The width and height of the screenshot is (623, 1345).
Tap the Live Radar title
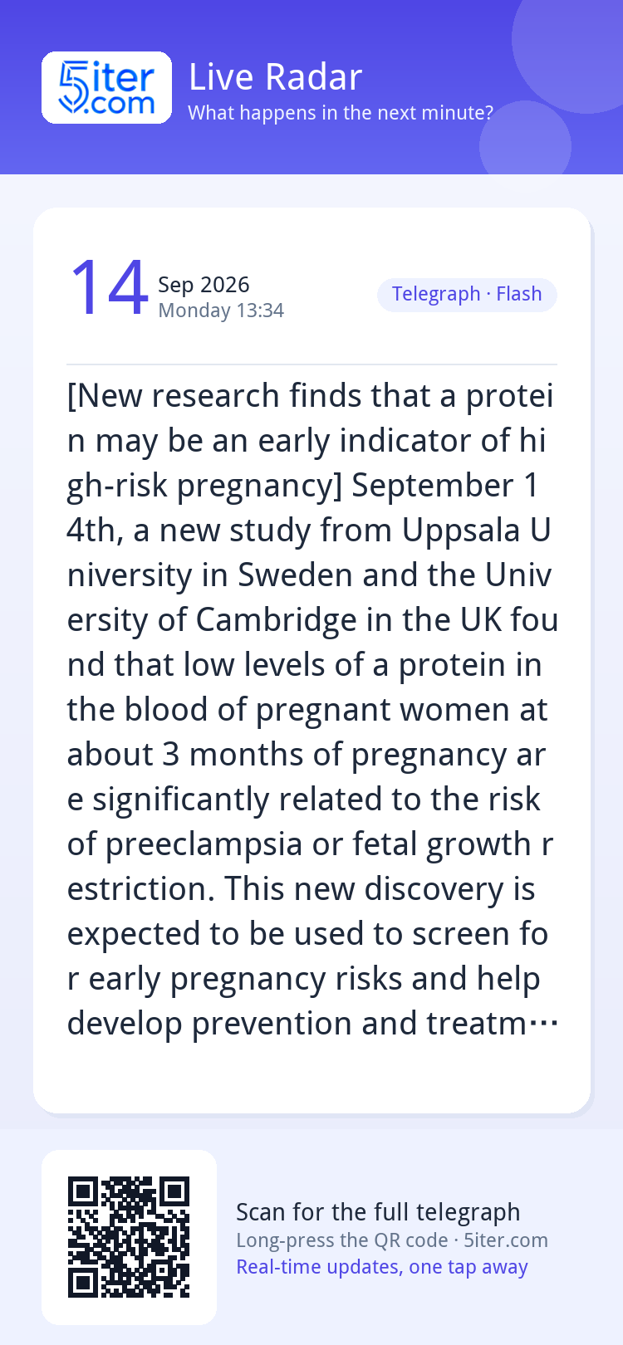click(275, 77)
